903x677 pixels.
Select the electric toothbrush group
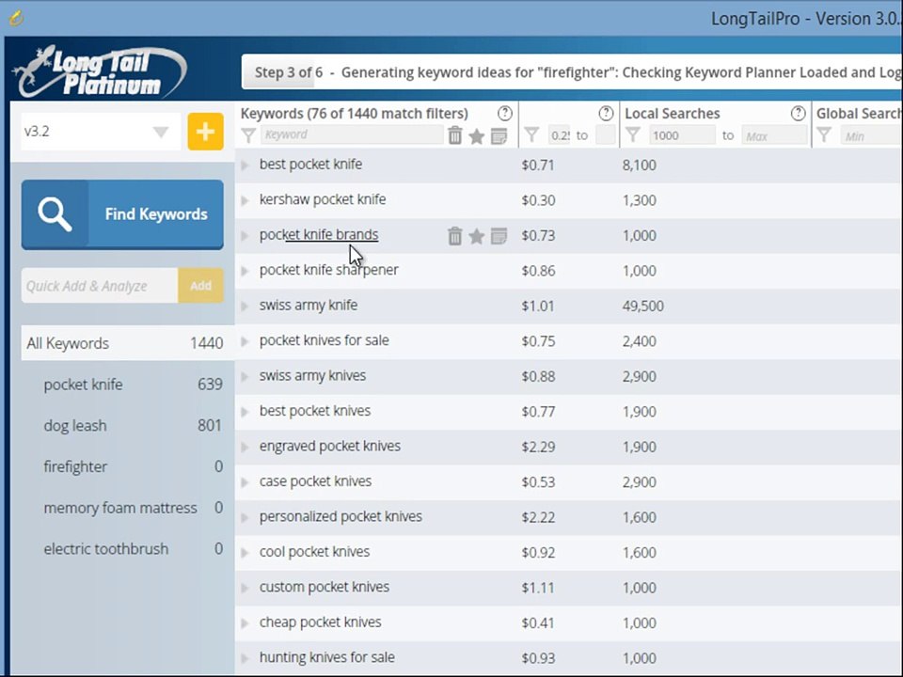click(133, 548)
